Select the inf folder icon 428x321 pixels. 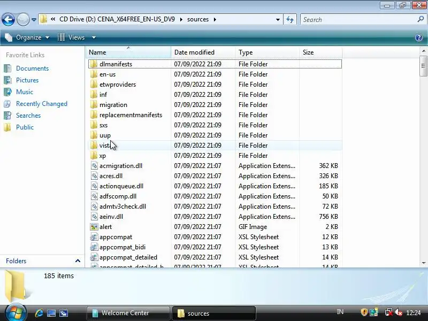tap(94, 95)
